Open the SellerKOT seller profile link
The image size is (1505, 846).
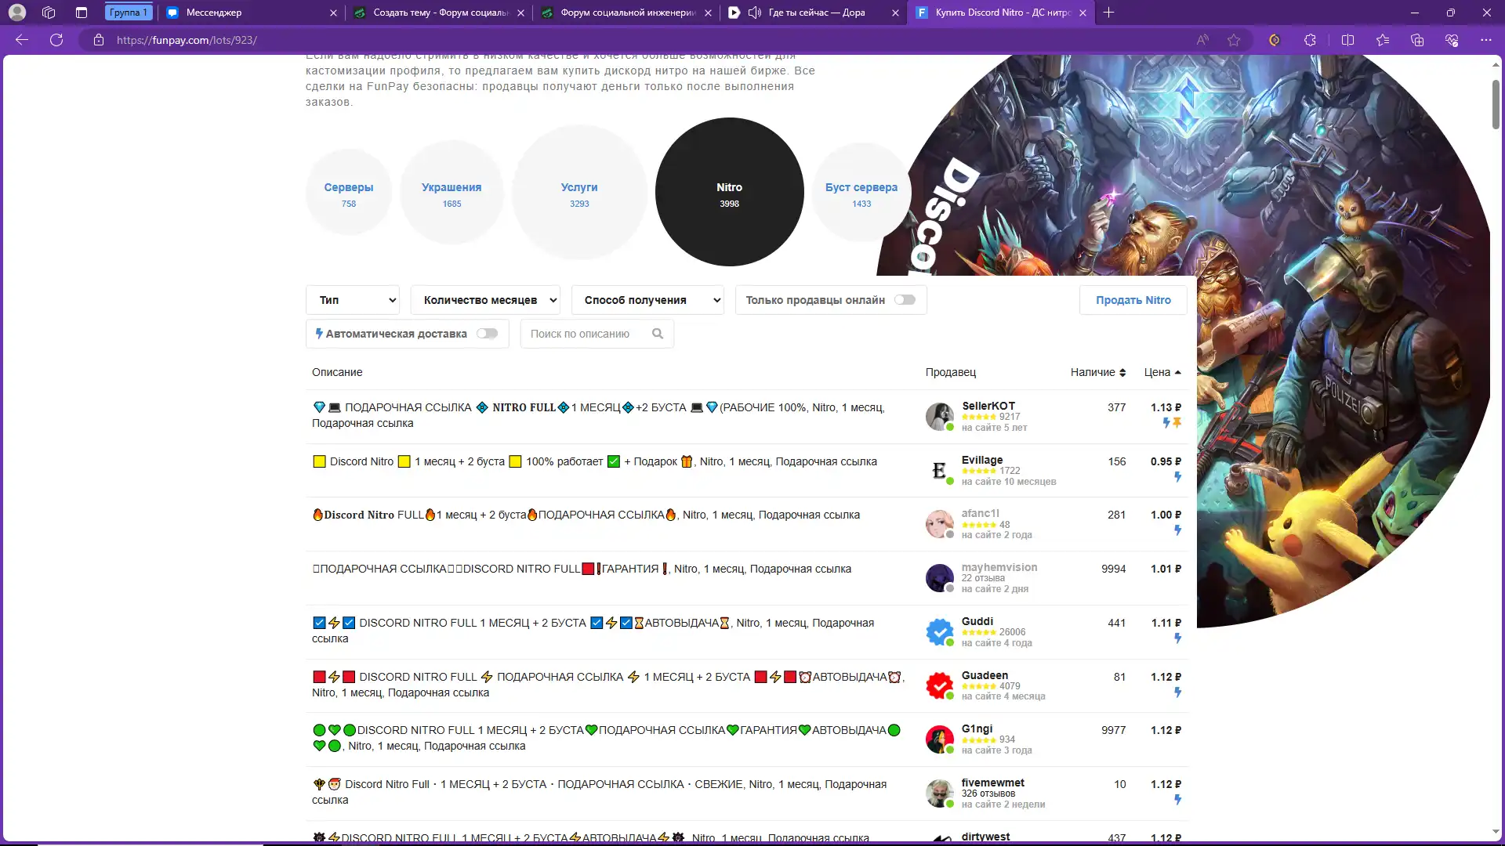click(988, 406)
